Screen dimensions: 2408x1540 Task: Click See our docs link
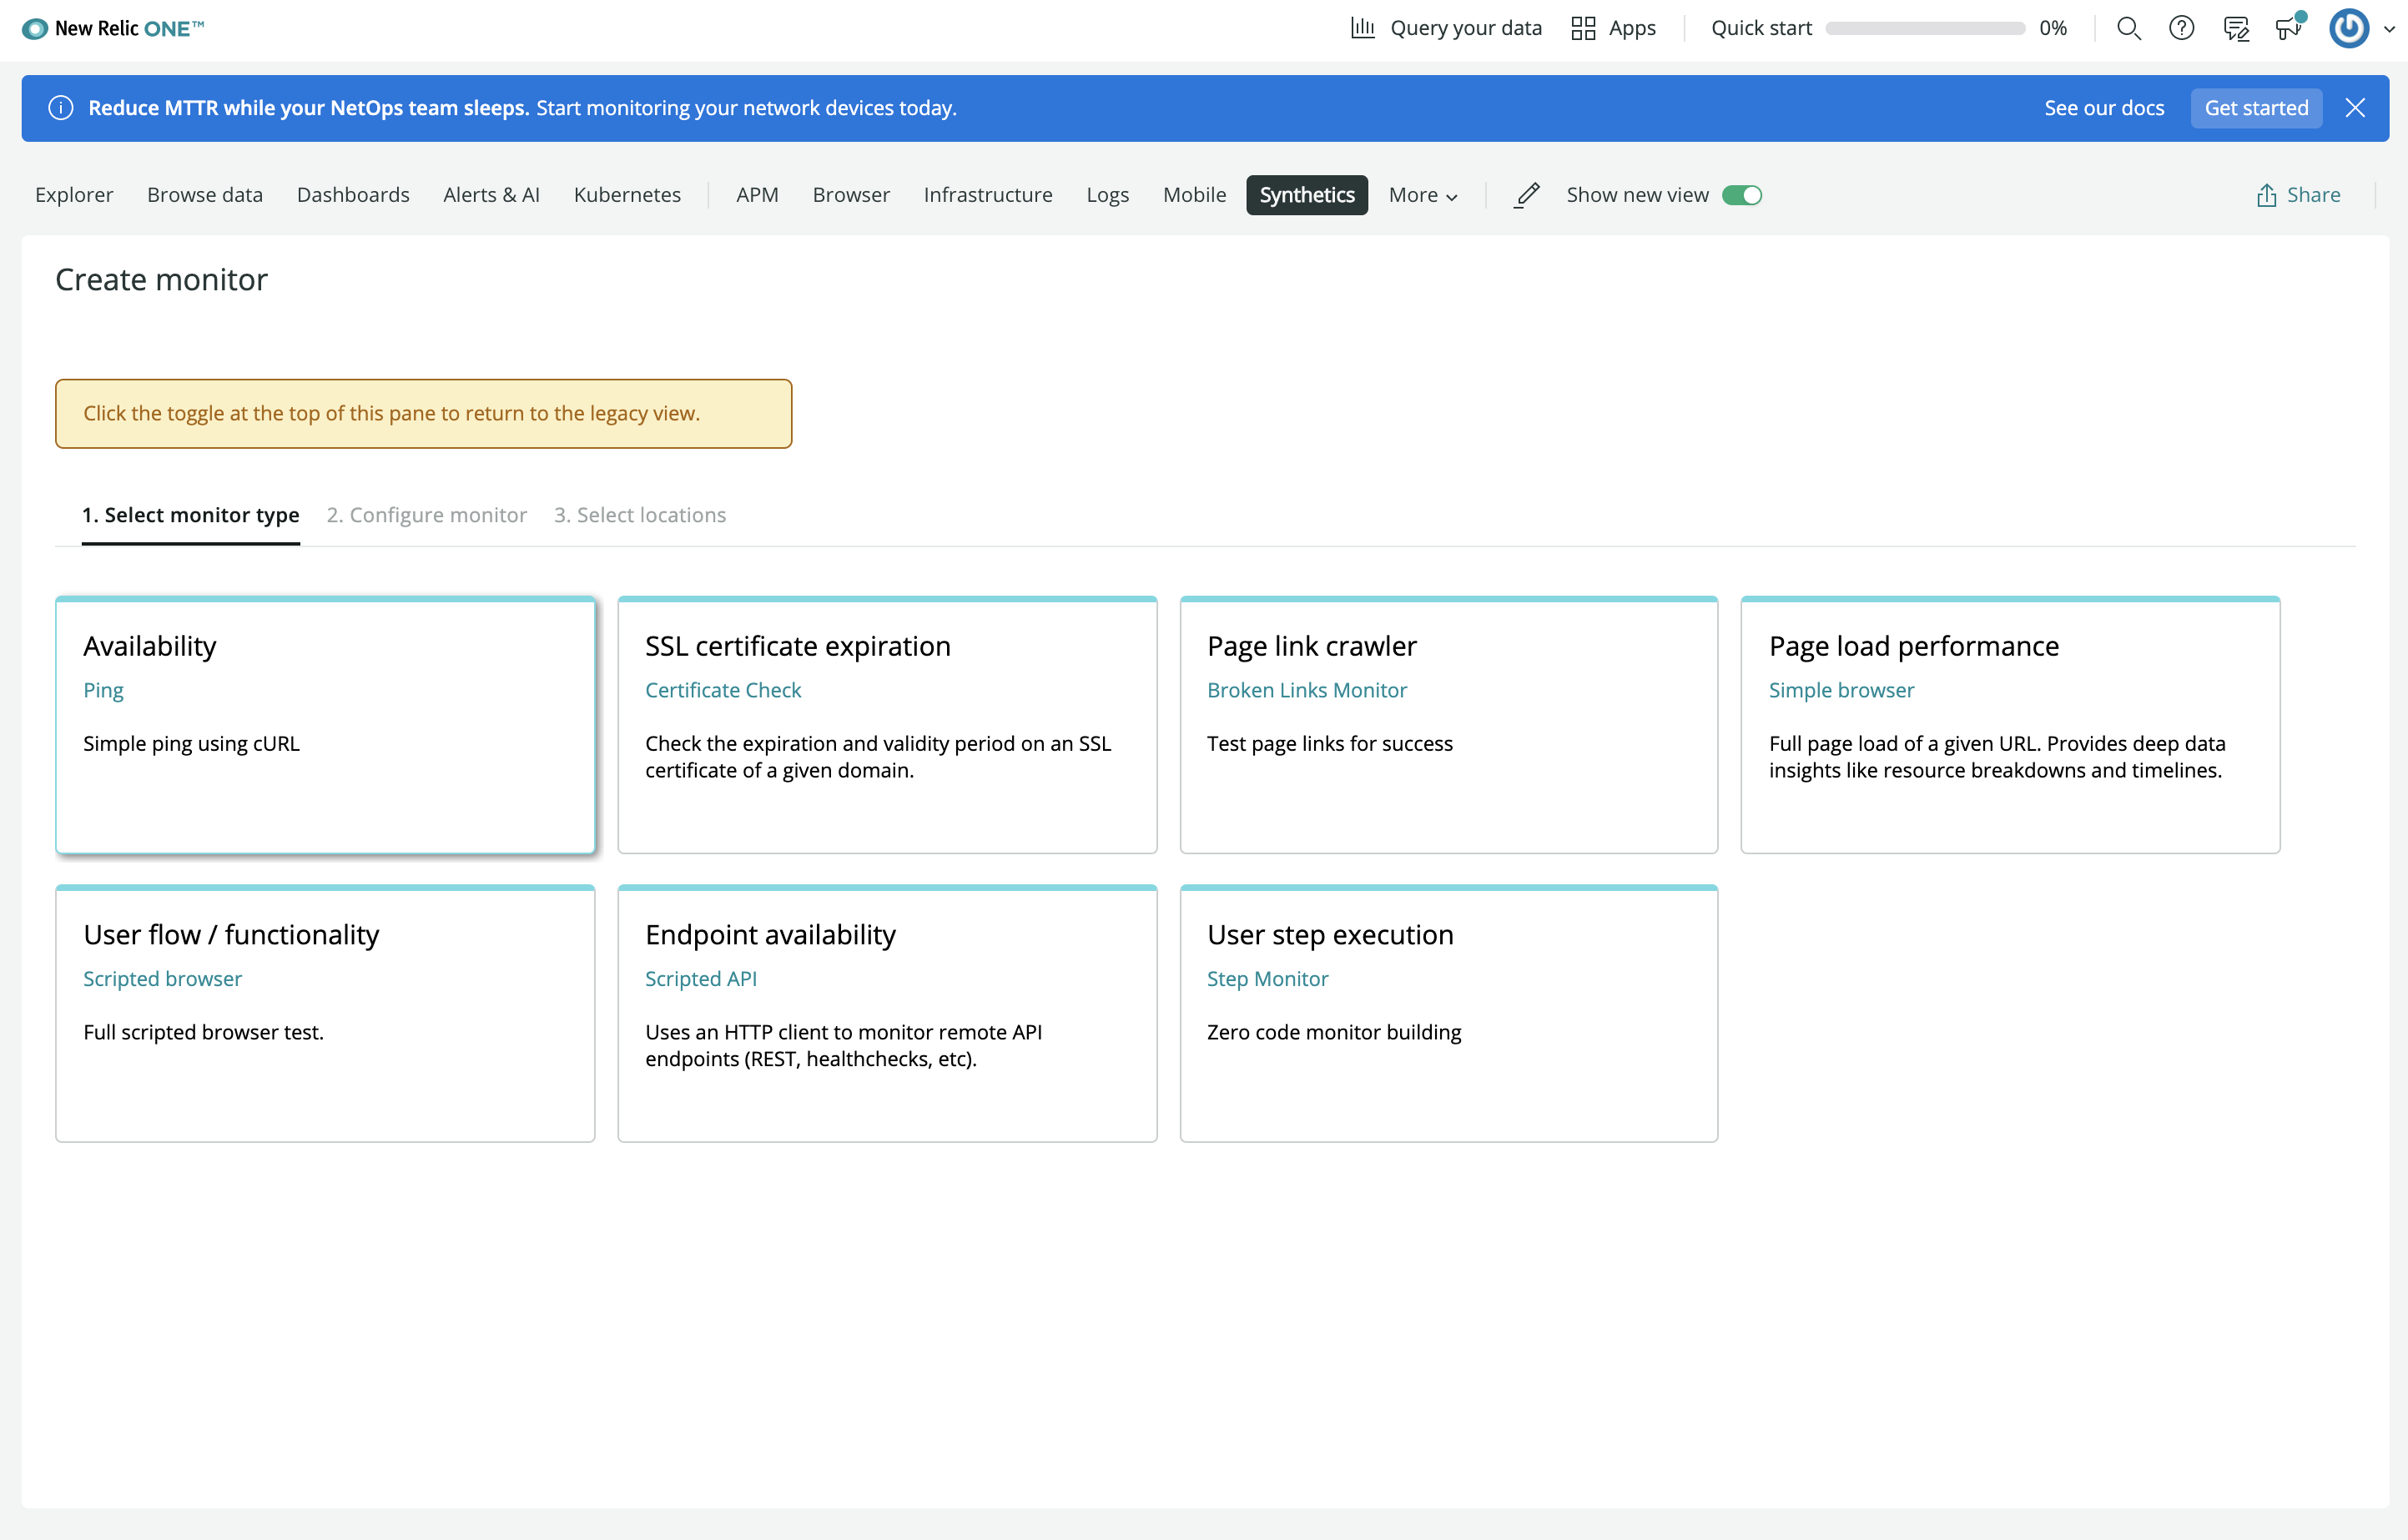click(2104, 108)
